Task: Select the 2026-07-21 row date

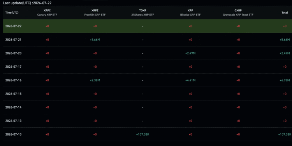Action: point(13,40)
